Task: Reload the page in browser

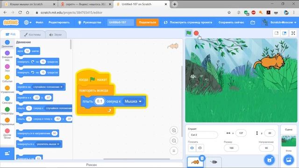Action: (x=20, y=13)
